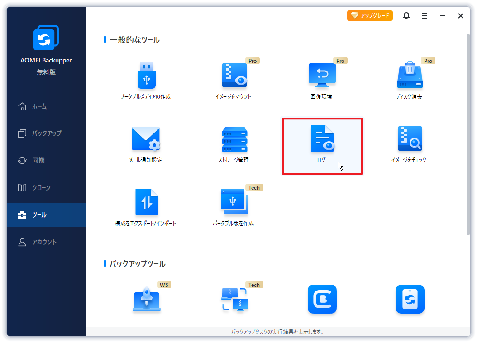This screenshot has width=477, height=343.
Task: Go to アカウント in sidebar
Action: tap(46, 242)
